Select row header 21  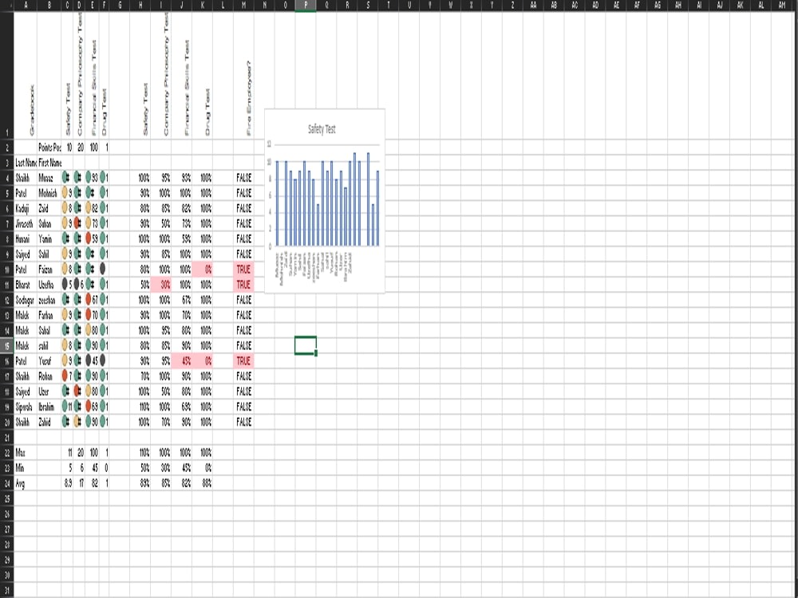tap(6, 437)
